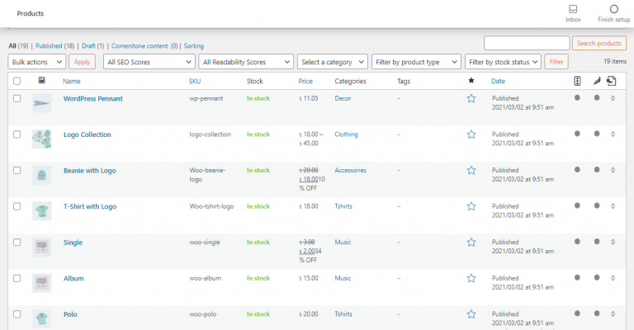Image resolution: width=634 pixels, height=330 pixels.
Task: Click the image thumbnail column header icon
Action: (41, 81)
